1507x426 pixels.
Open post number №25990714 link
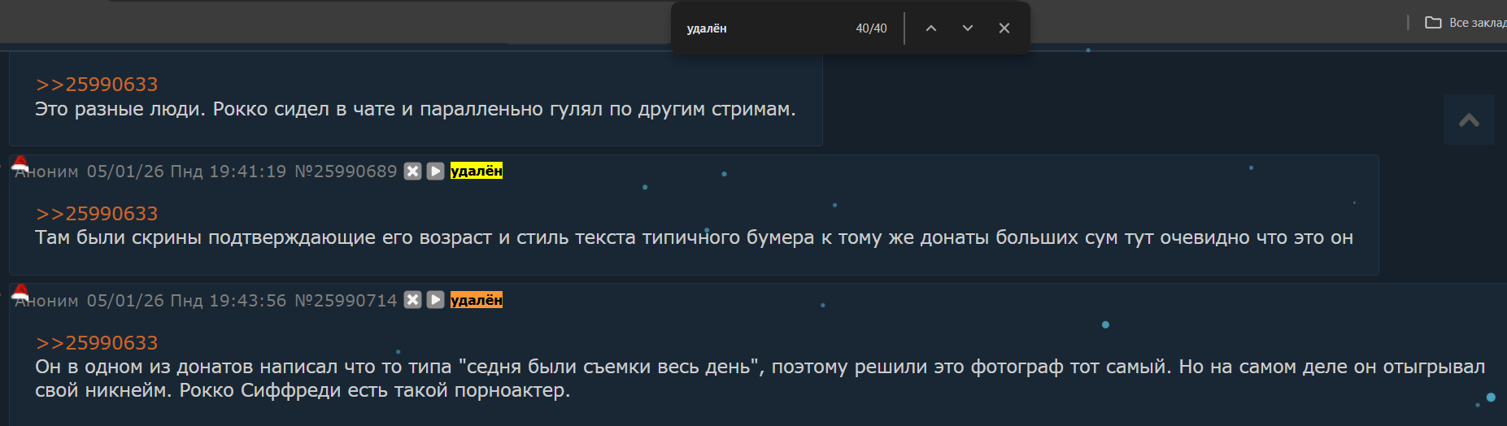346,301
